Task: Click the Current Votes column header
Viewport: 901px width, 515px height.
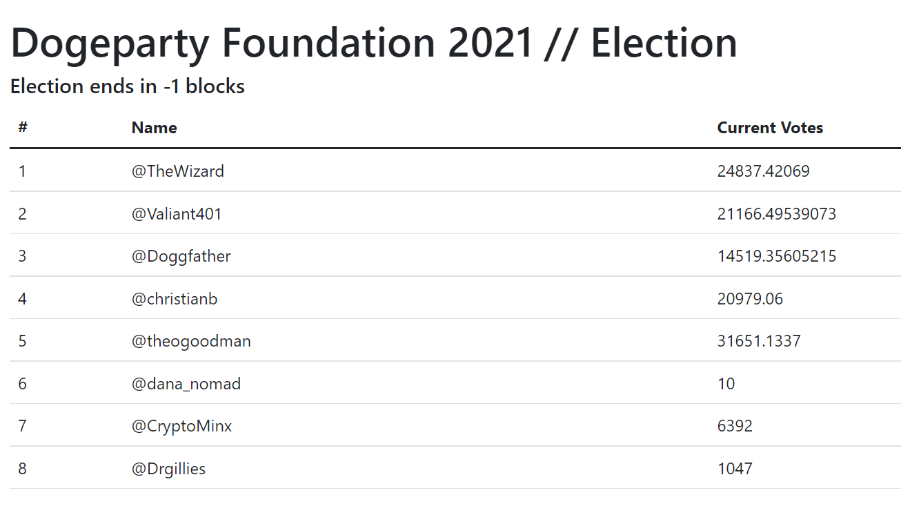Action: (x=770, y=128)
